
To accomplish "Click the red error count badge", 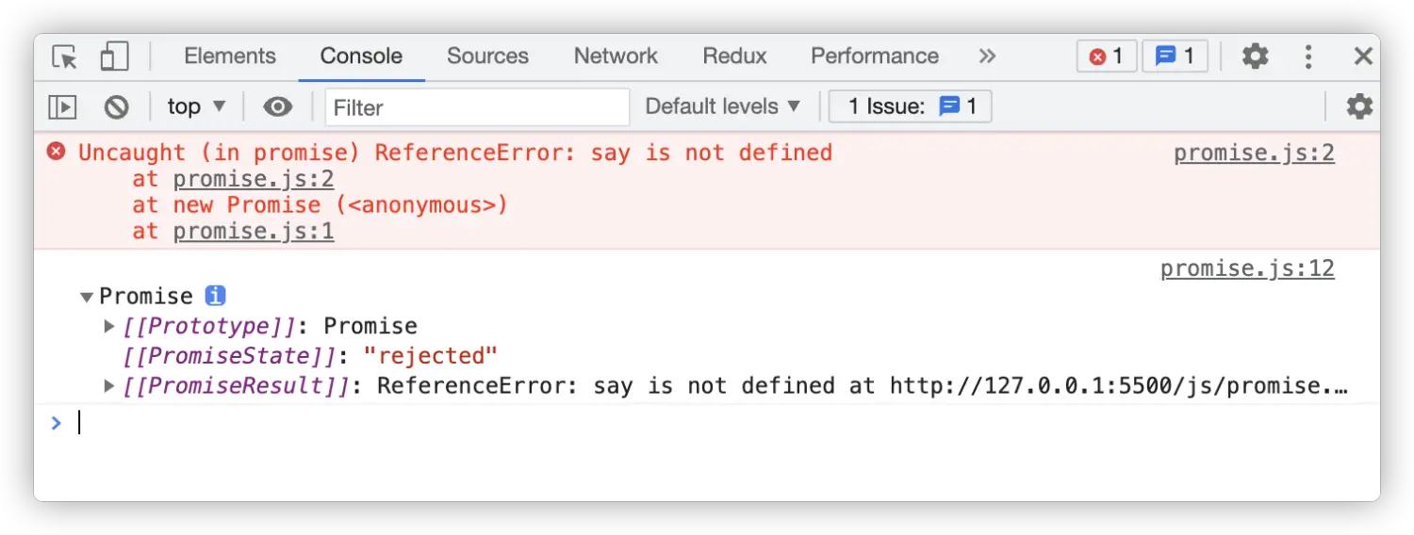I will (1107, 57).
